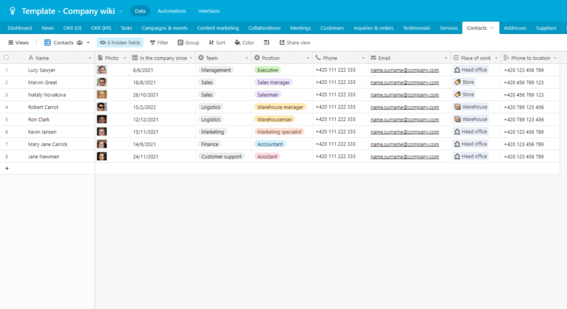Open the Filter options

[159, 43]
